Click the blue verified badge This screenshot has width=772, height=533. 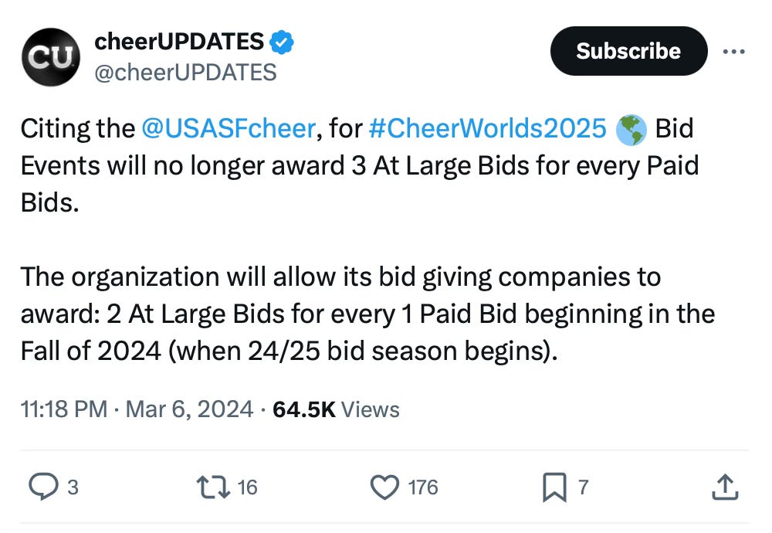[283, 42]
